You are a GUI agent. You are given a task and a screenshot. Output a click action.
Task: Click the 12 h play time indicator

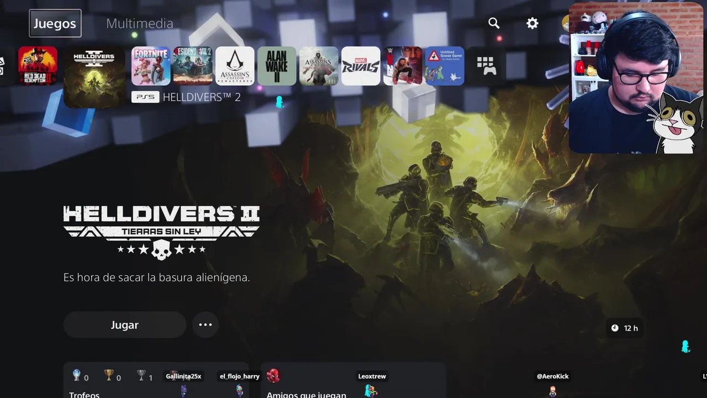coord(625,328)
